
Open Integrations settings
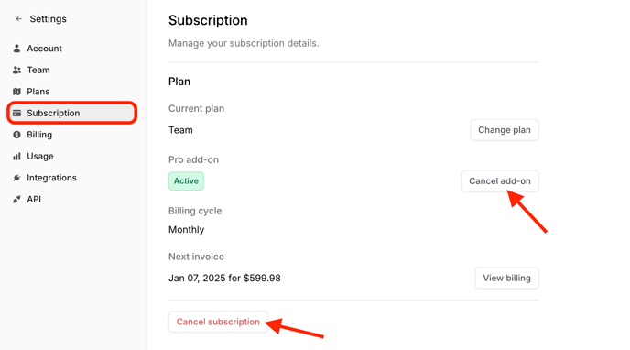pos(51,178)
